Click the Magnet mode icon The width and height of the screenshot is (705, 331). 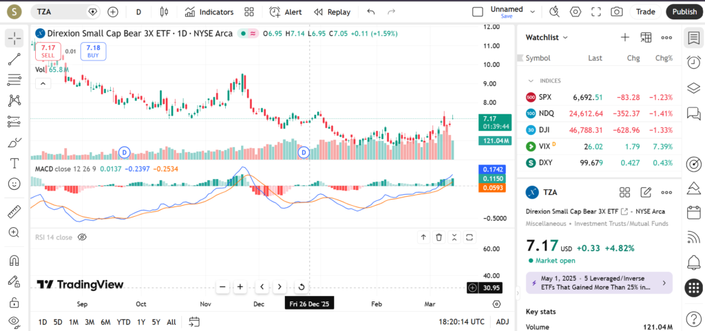click(x=14, y=261)
